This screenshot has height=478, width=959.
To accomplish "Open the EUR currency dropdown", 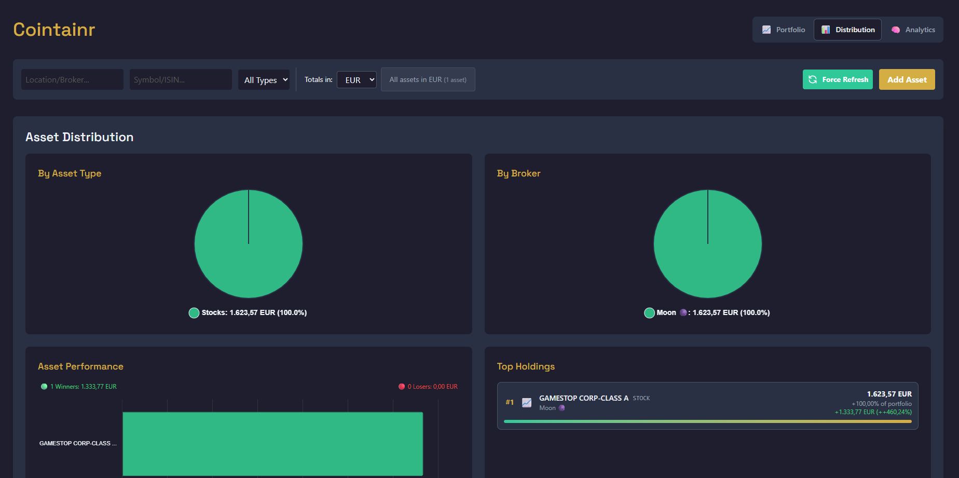I will coord(357,79).
